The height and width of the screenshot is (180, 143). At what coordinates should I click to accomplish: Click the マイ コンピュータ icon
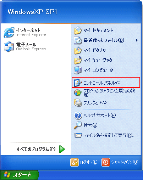pyautogui.click(x=78, y=70)
